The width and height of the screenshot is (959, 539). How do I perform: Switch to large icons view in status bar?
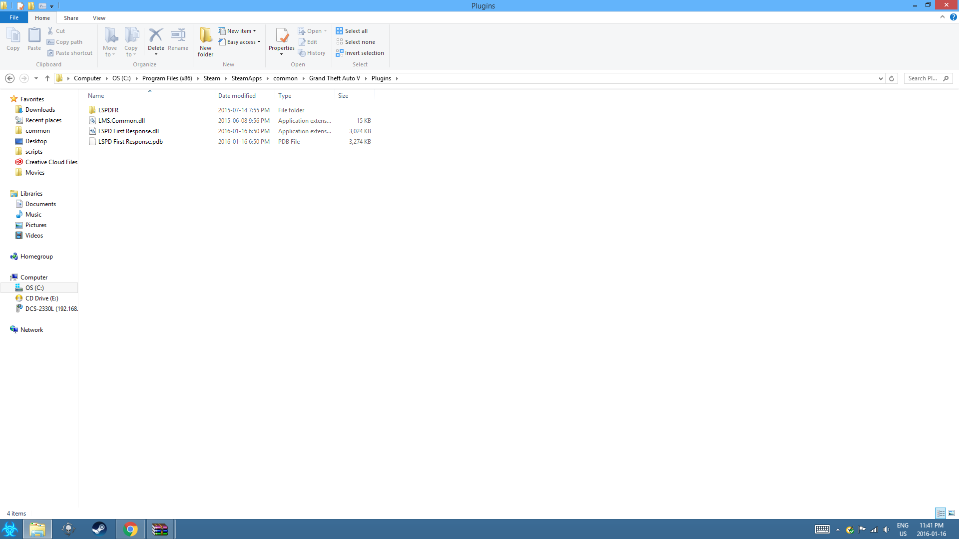(x=952, y=513)
